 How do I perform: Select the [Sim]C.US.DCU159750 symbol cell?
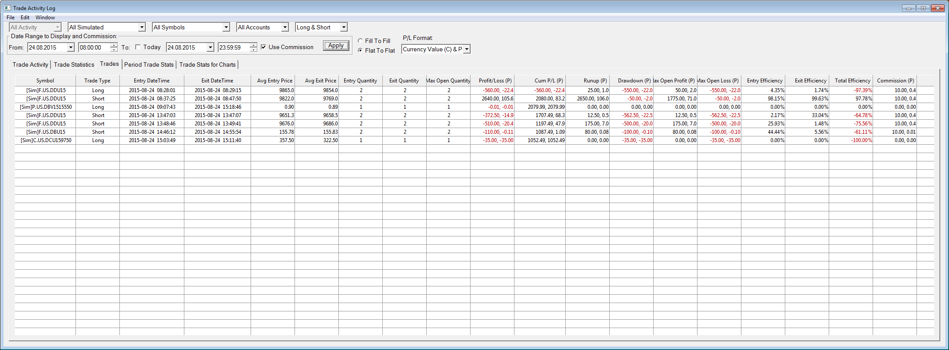[46, 140]
